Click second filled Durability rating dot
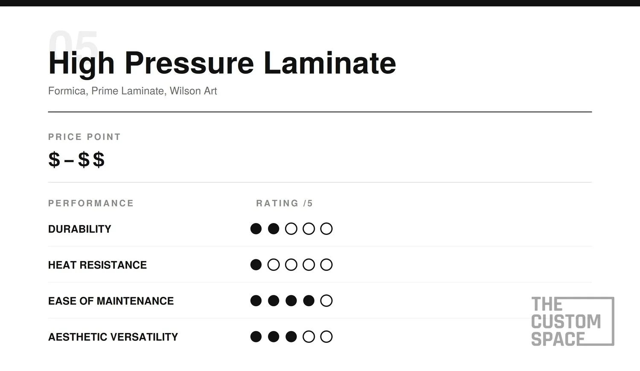The width and height of the screenshot is (640, 371). click(273, 229)
